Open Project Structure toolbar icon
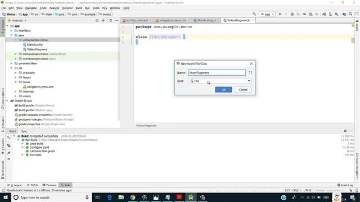 click(344, 14)
